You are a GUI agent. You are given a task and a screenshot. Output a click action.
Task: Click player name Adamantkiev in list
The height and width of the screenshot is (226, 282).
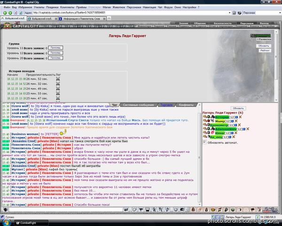coord(226,129)
